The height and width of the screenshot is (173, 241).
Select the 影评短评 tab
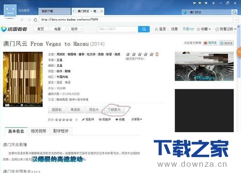61,131
